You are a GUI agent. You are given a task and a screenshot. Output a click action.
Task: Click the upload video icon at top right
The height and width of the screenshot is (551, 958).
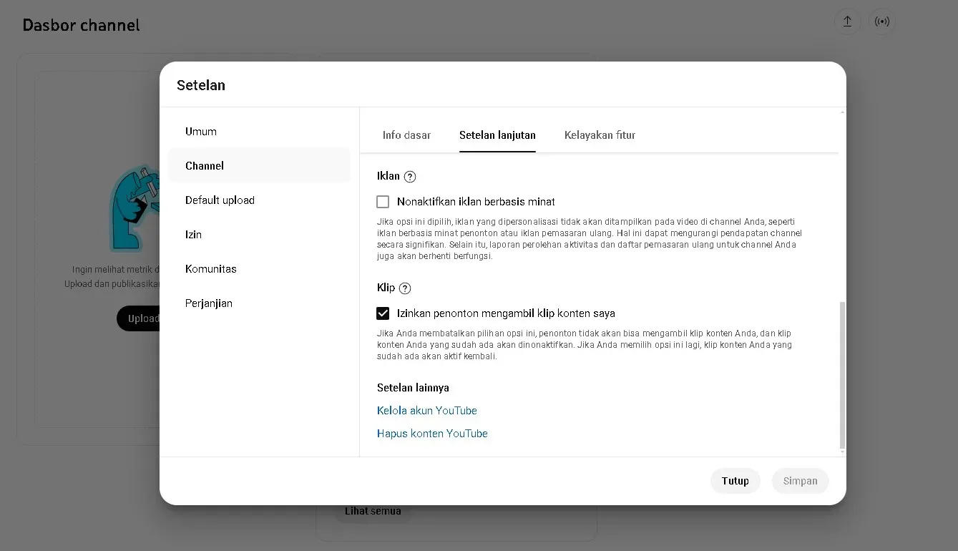pyautogui.click(x=847, y=21)
